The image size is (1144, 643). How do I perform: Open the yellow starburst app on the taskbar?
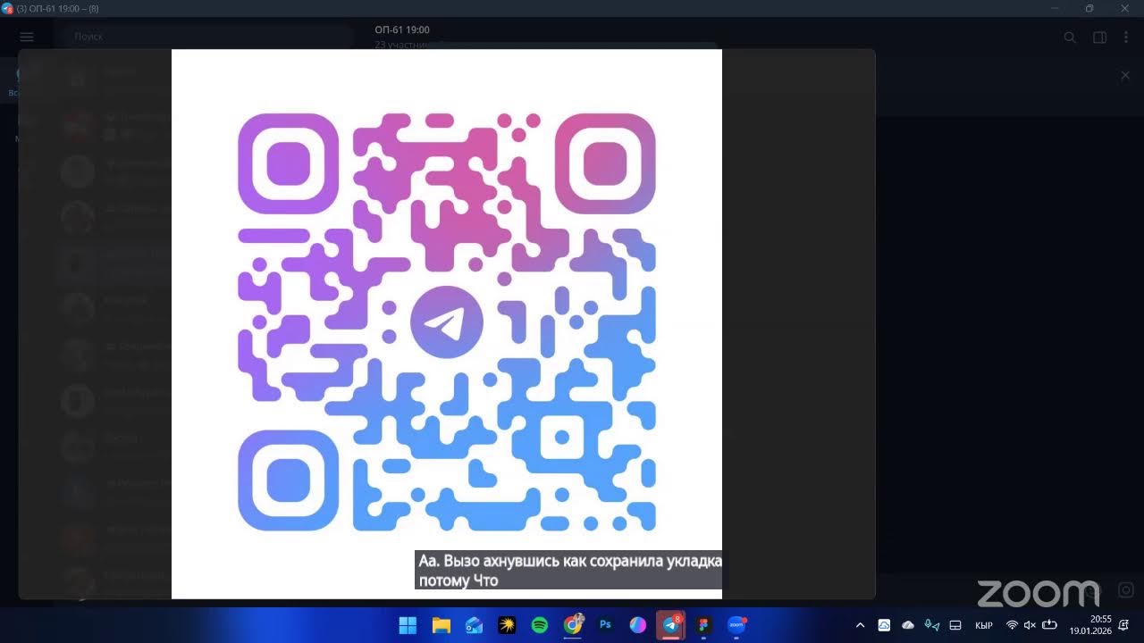pos(507,625)
